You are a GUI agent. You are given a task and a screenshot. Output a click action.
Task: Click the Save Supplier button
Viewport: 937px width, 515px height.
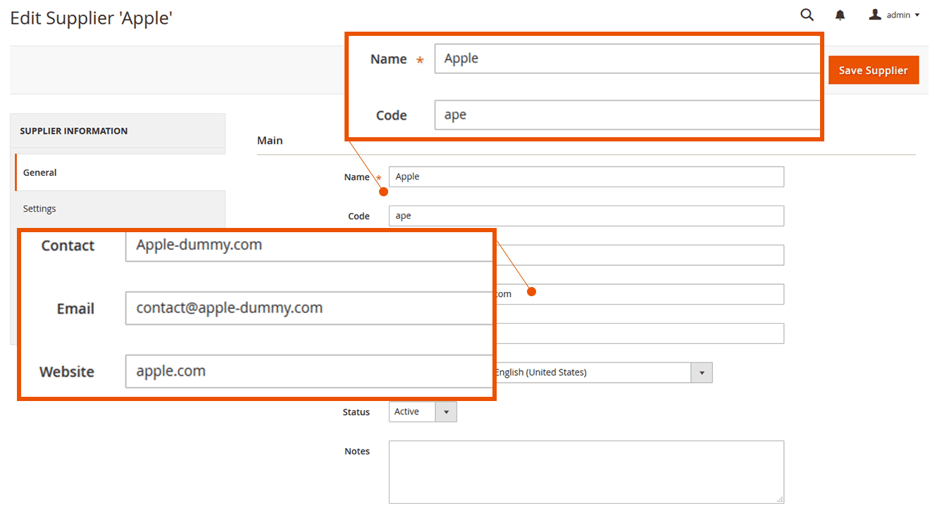pyautogui.click(x=874, y=70)
